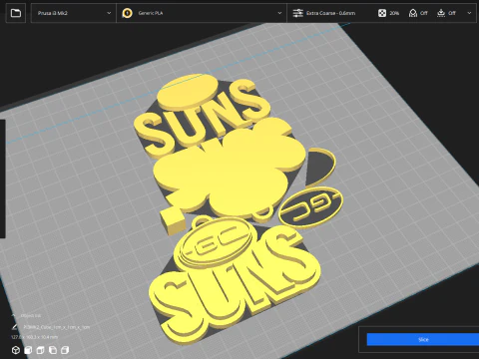Select the small yellow cube model
Image resolution: width=479 pixels, height=359 pixels.
point(173,221)
